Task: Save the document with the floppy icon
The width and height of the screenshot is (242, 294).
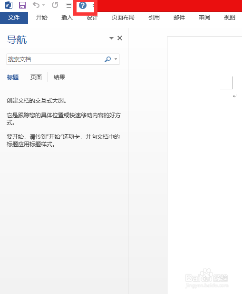Action: [x=22, y=5]
